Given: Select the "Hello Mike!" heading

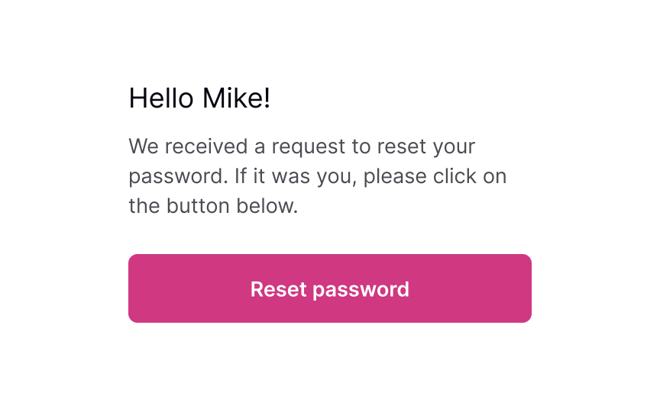Looking at the screenshot, I should click(199, 98).
